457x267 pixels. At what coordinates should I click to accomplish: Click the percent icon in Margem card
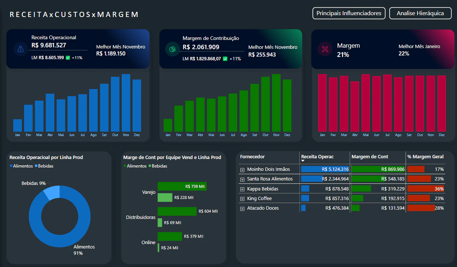click(x=325, y=50)
